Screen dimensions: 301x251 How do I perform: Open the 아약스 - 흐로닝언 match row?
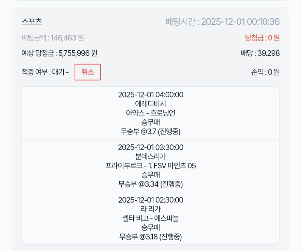click(x=150, y=113)
